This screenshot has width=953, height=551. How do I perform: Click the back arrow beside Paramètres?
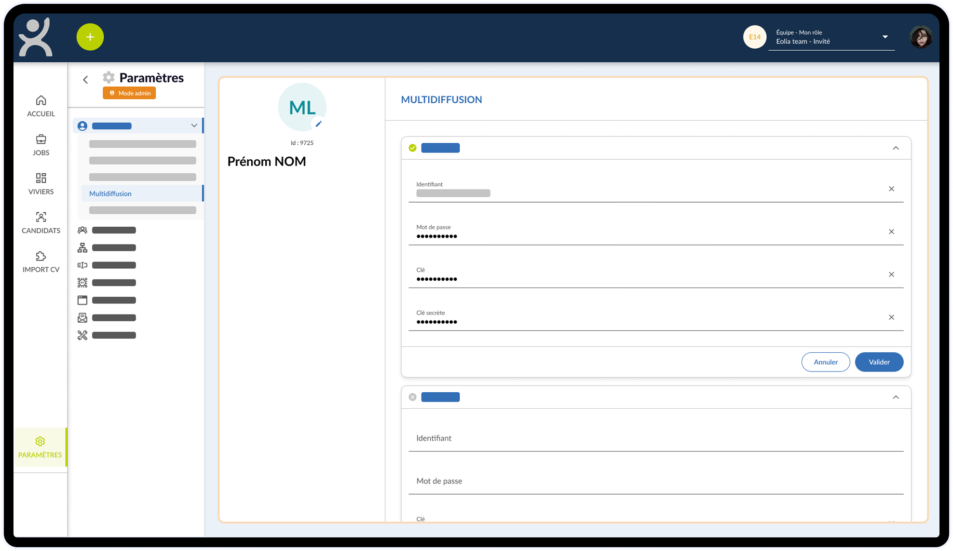pyautogui.click(x=85, y=80)
